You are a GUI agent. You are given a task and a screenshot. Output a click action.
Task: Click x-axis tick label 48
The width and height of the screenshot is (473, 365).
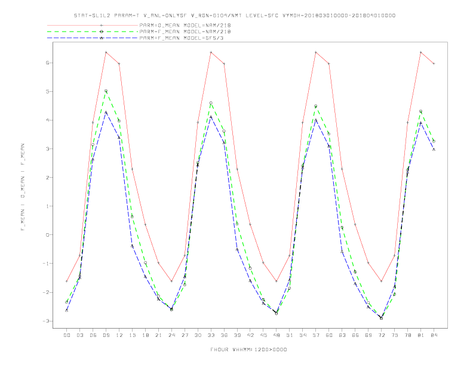[277, 335]
